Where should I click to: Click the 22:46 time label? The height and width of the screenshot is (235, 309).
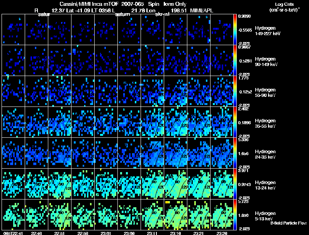pos(36,233)
